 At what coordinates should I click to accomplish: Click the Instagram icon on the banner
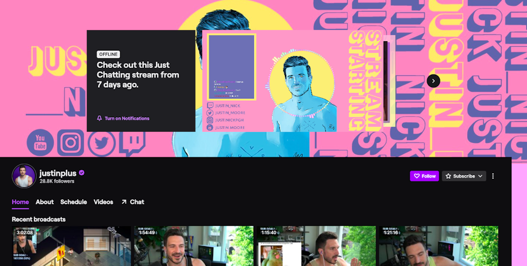[x=71, y=142]
